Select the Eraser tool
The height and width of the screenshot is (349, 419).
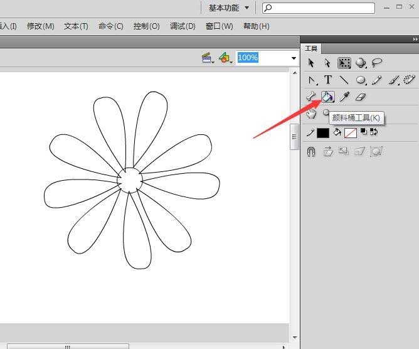[359, 97]
